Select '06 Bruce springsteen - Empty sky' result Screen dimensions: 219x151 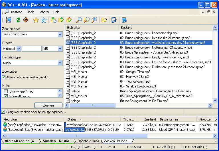coord(139,57)
